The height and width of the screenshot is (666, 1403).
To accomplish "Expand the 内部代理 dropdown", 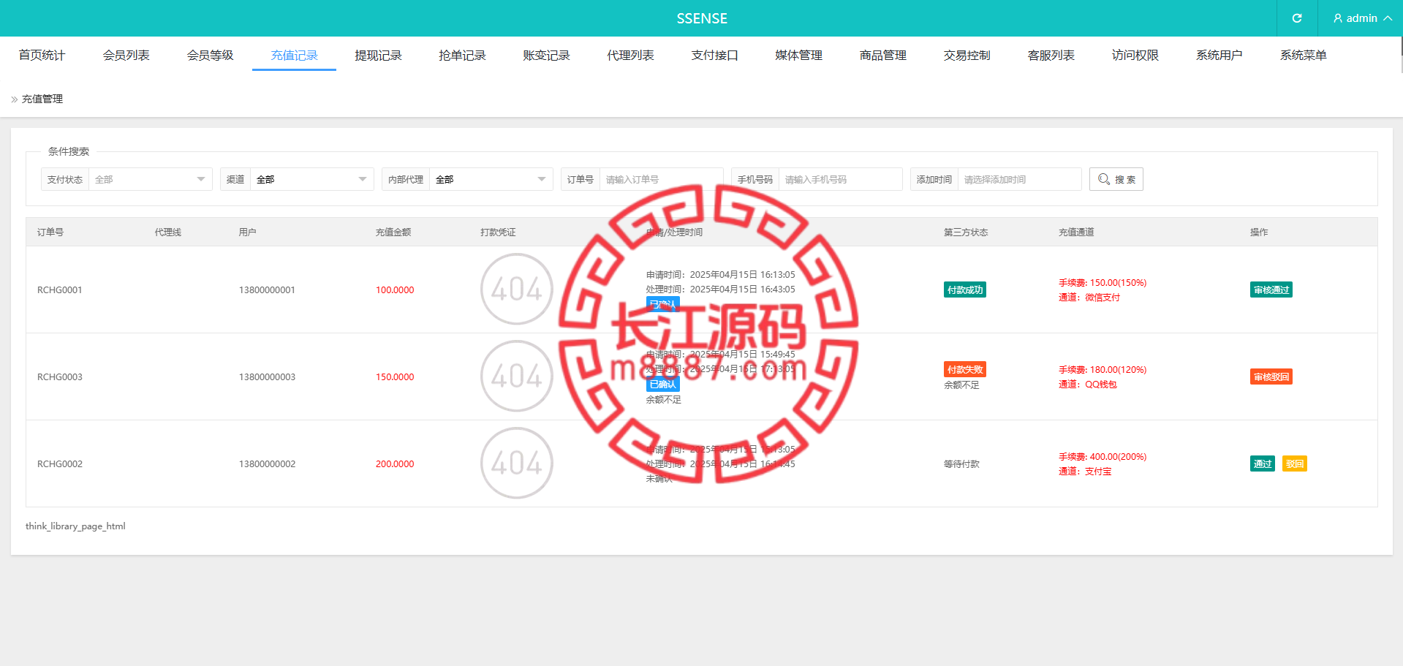I will pos(491,179).
